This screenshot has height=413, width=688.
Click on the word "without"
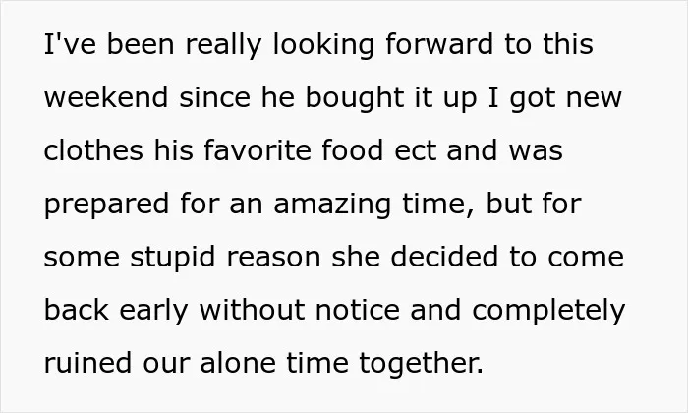[x=252, y=310]
